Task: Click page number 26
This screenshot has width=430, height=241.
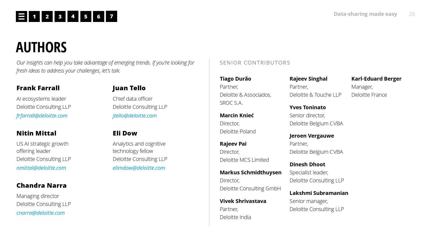Action: [412, 14]
